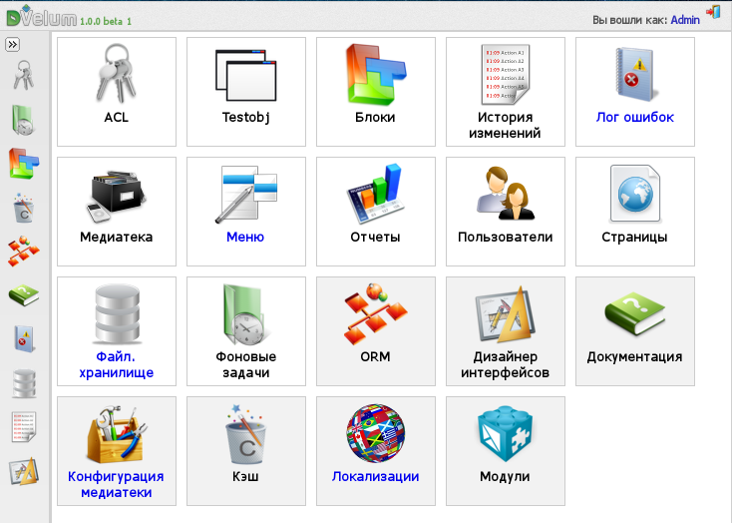Open file storage from the sidebar database icon

click(x=23, y=383)
